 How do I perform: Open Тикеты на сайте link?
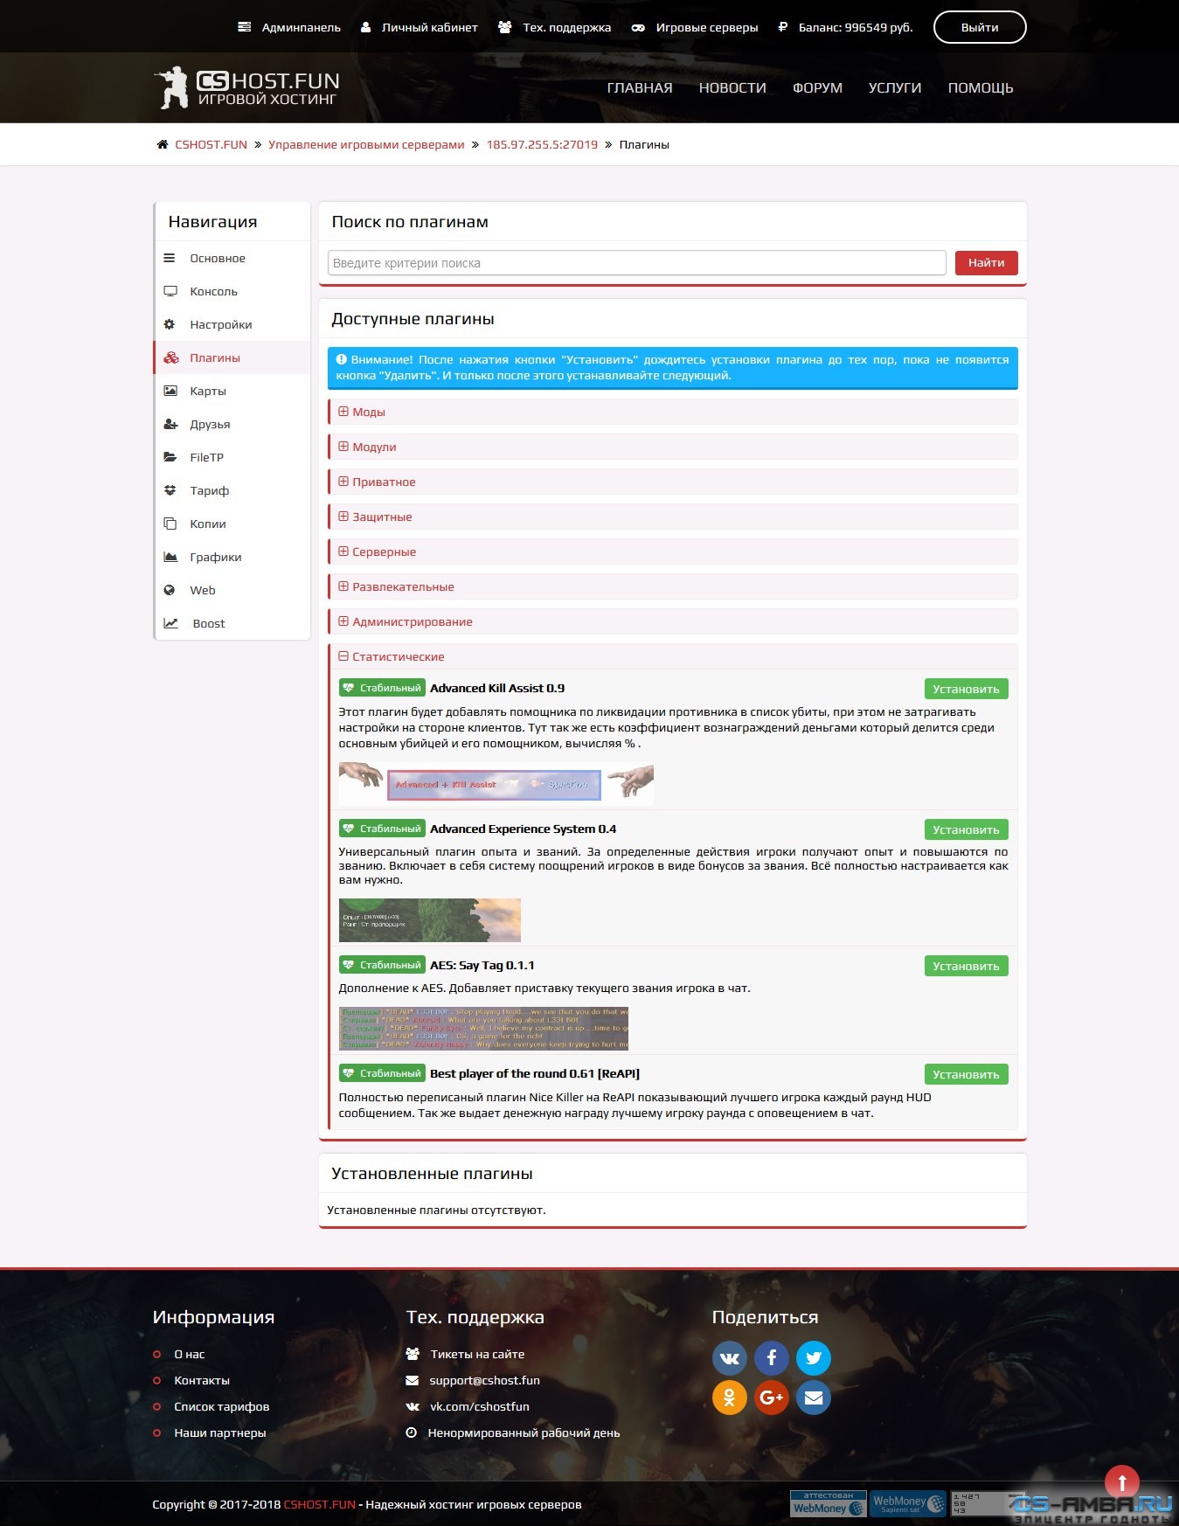(477, 1354)
